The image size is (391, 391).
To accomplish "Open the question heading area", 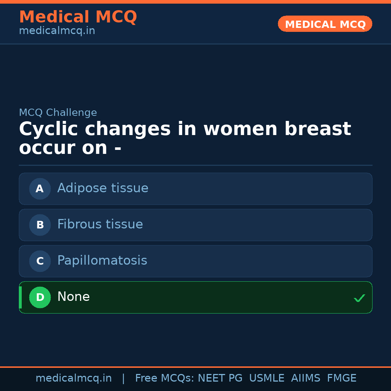I will pyautogui.click(x=185, y=138).
